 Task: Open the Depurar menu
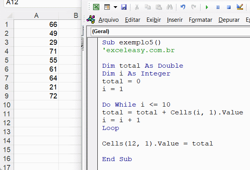pyautogui.click(x=229, y=20)
